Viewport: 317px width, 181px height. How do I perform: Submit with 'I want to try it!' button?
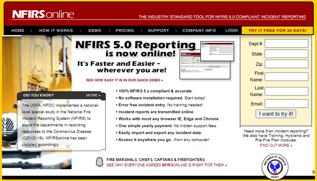click(x=276, y=114)
